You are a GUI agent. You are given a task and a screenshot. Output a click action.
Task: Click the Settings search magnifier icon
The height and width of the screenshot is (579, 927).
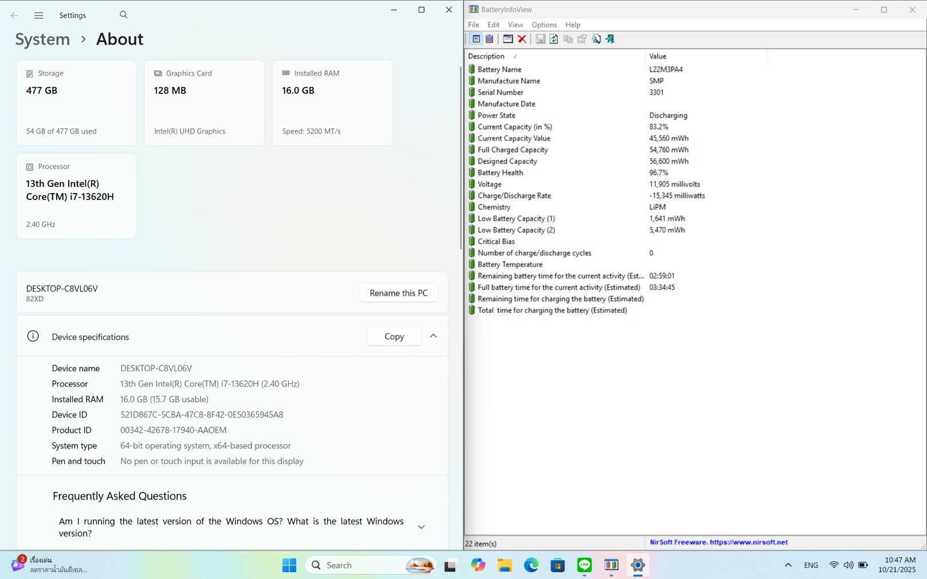(124, 15)
